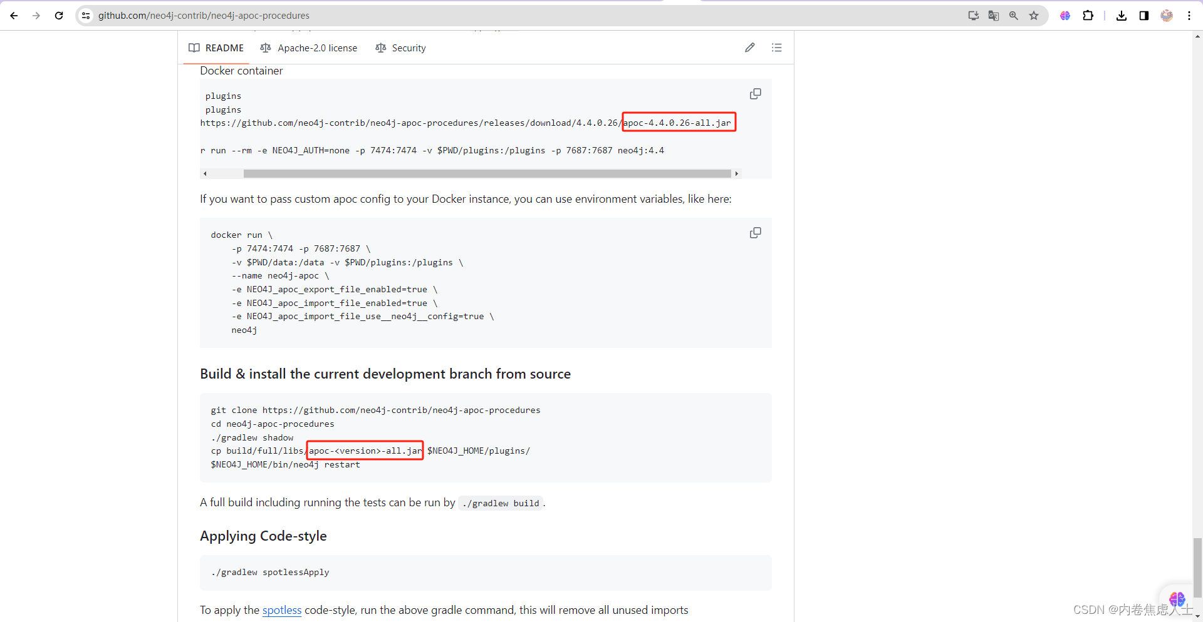Screen dimensions: 1203x622
Task: Click the 'cd neo4j-apoc-procedures' line
Action: pyautogui.click(x=273, y=424)
